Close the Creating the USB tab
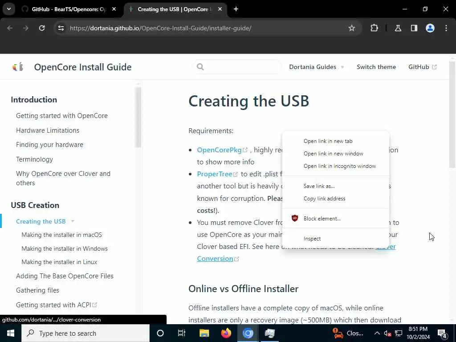This screenshot has height=342, width=456. tap(220, 9)
